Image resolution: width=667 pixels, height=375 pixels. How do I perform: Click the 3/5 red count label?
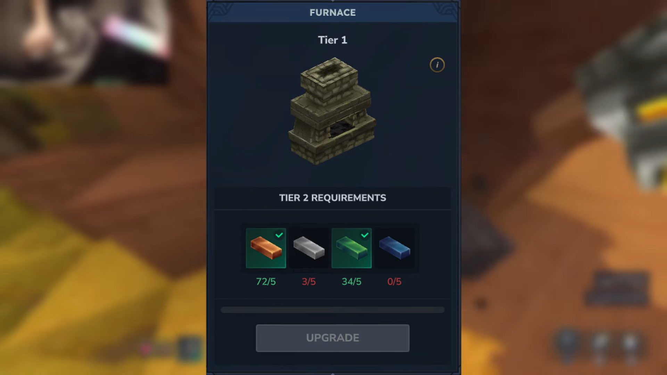click(309, 282)
